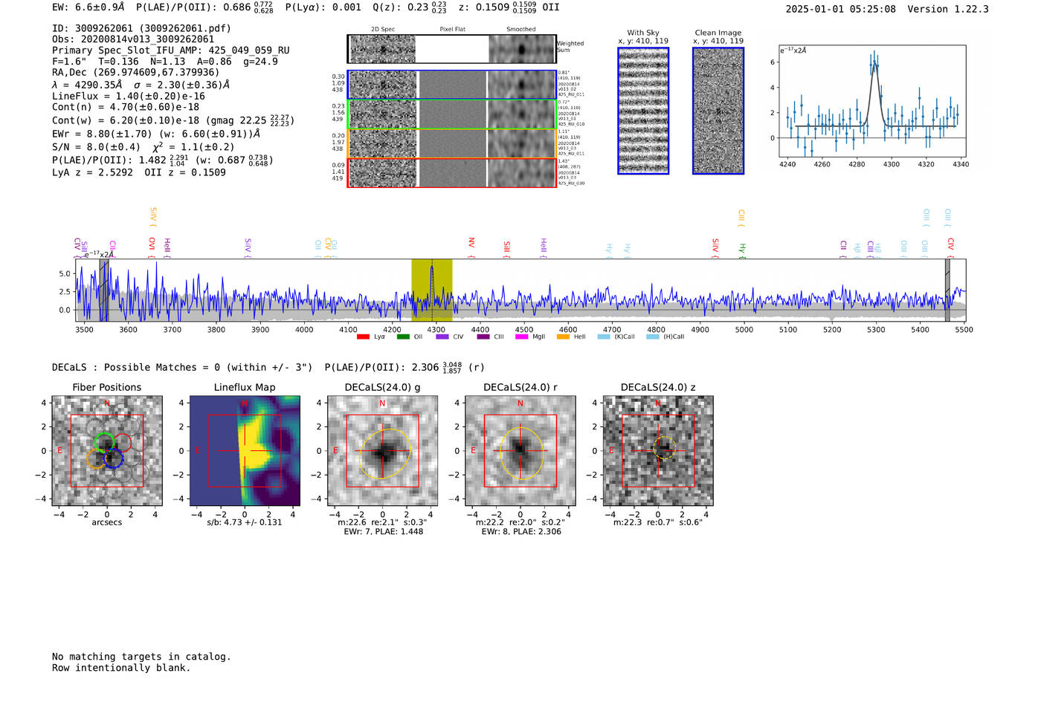Viewport: 1041px width, 708px height.
Task: Click the (H)CaII legend swatch
Action: pos(653,337)
